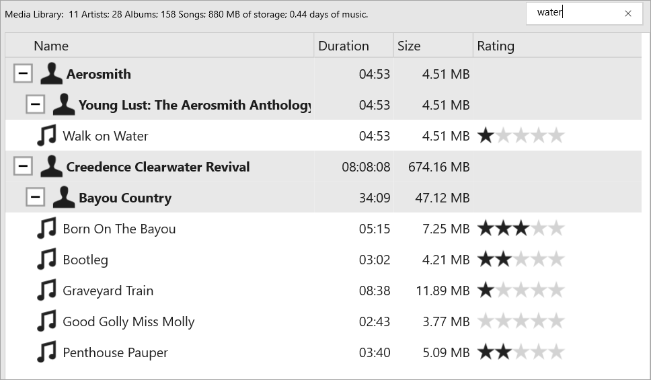Screen dimensions: 651x380
Task: Click the music note icon beside Penthouse Pauper
Action: click(x=46, y=352)
